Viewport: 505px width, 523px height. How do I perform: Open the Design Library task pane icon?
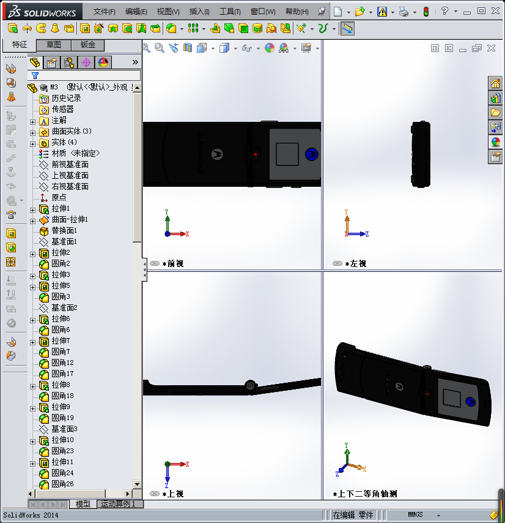(x=495, y=98)
